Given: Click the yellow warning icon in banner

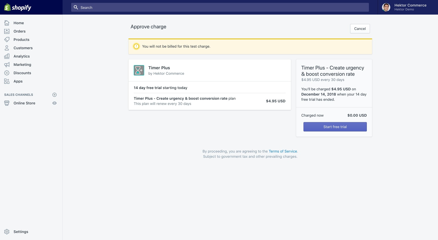Looking at the screenshot, I should 136,46.
